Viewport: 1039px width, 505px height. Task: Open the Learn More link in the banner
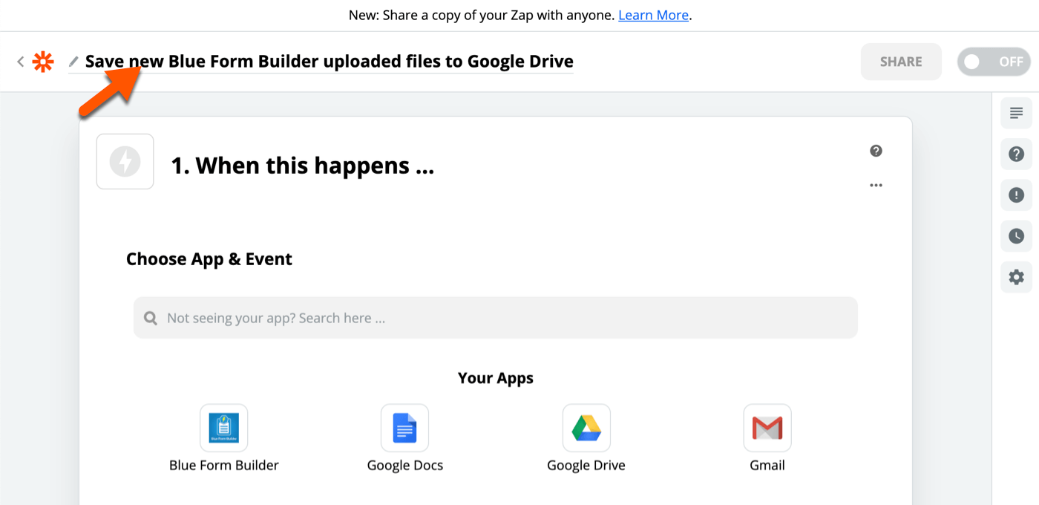pyautogui.click(x=653, y=15)
